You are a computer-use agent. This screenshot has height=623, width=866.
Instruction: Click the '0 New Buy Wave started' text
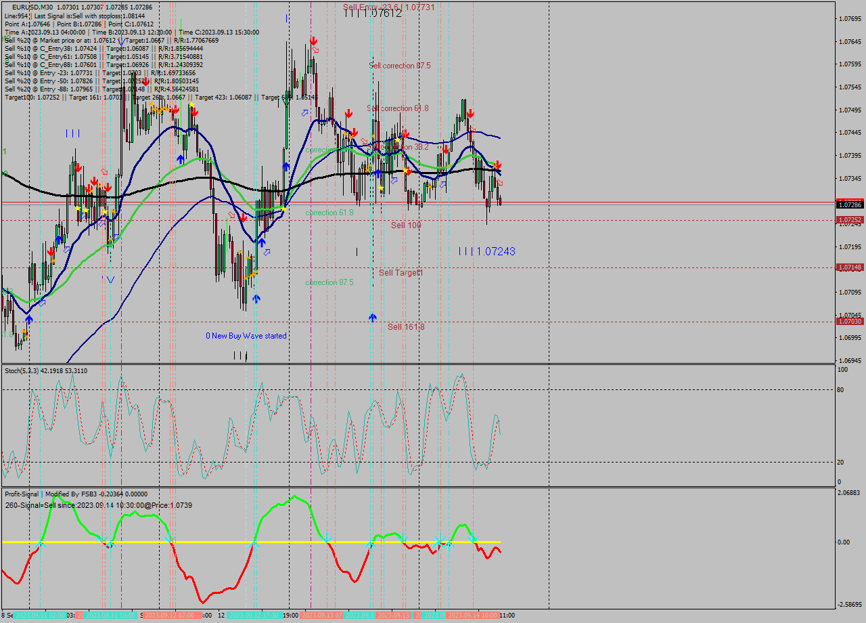pyautogui.click(x=246, y=336)
